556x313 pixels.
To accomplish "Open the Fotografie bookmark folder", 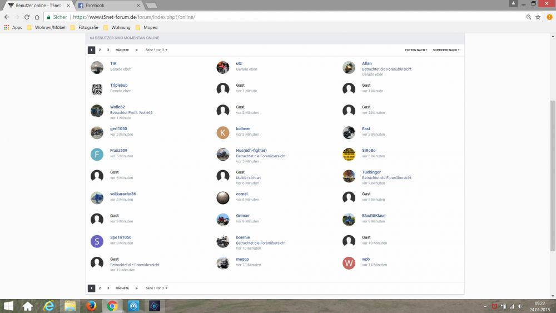I will pos(85,27).
